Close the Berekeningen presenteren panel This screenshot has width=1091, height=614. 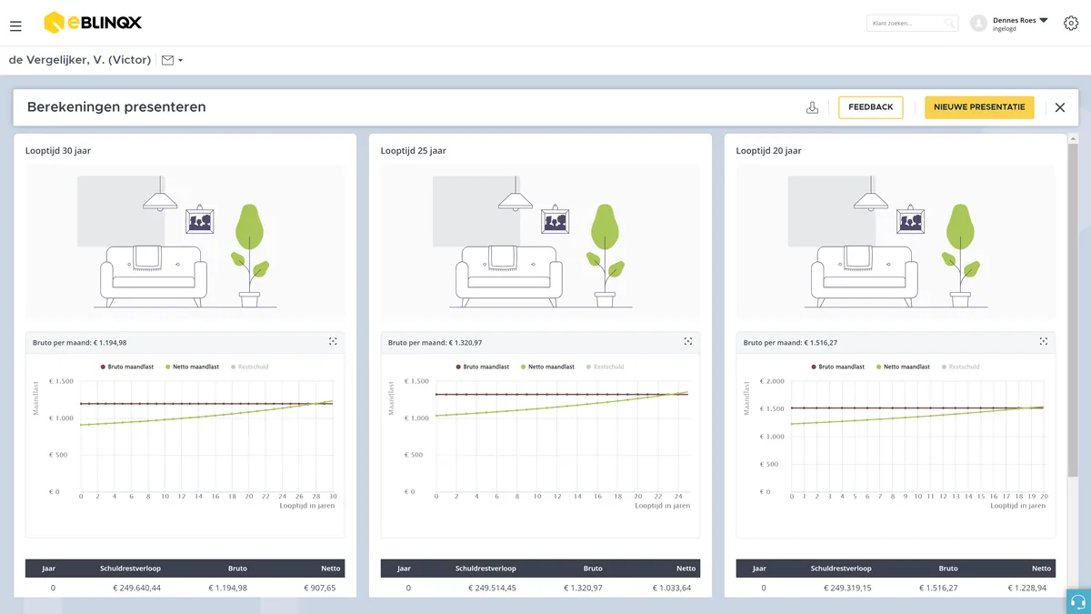pyautogui.click(x=1060, y=107)
